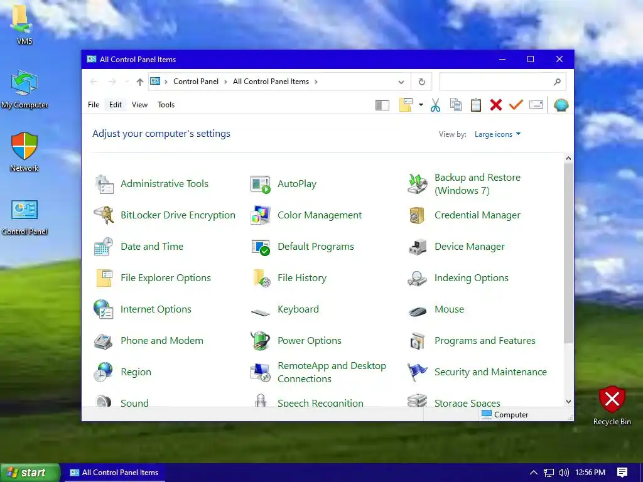Viewport: 643px width, 482px height.
Task: Show hidden system tray icons
Action: pyautogui.click(x=534, y=473)
